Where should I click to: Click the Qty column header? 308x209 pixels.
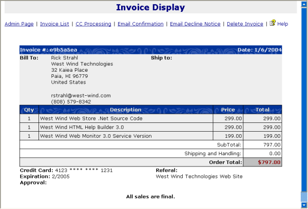[x=29, y=110]
